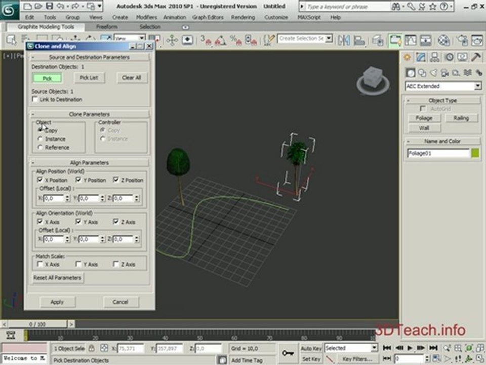Viewport: 486px width, 365px height.
Task: Open the 3ds Max application button
Action: [x=9, y=10]
